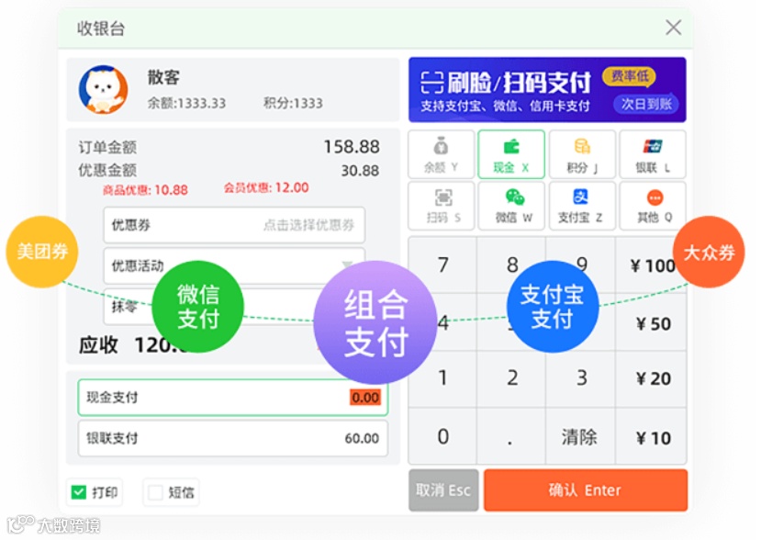Click the 费率低 badge
This screenshot has width=761, height=540.
(x=630, y=76)
